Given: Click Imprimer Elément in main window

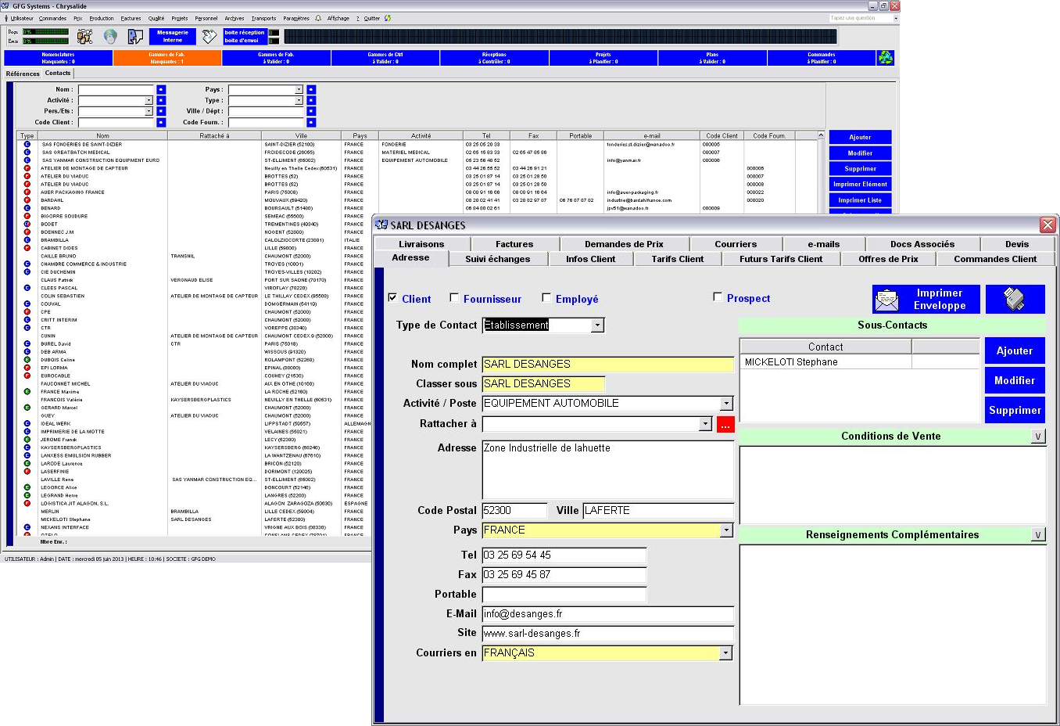Looking at the screenshot, I should (860, 185).
